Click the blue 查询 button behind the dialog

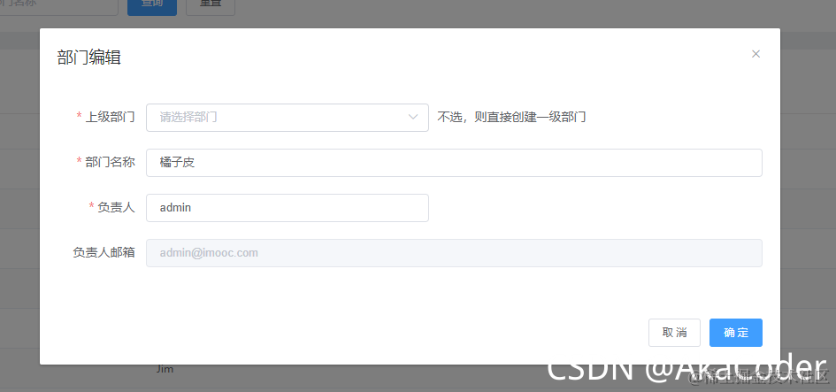point(152,5)
